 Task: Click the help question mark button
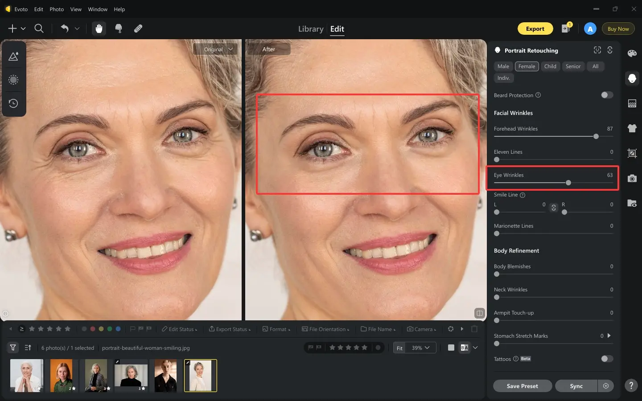[x=631, y=385]
